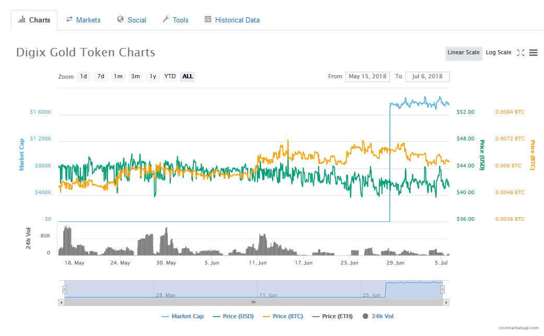Screen dimensions: 544x336
Task: Click the 24h Vol axis label
Action: (x=28, y=238)
